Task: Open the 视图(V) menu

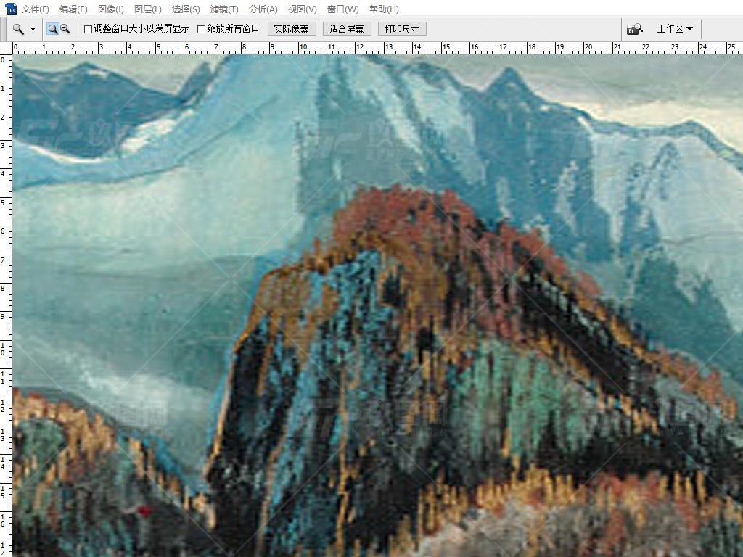Action: [x=303, y=9]
